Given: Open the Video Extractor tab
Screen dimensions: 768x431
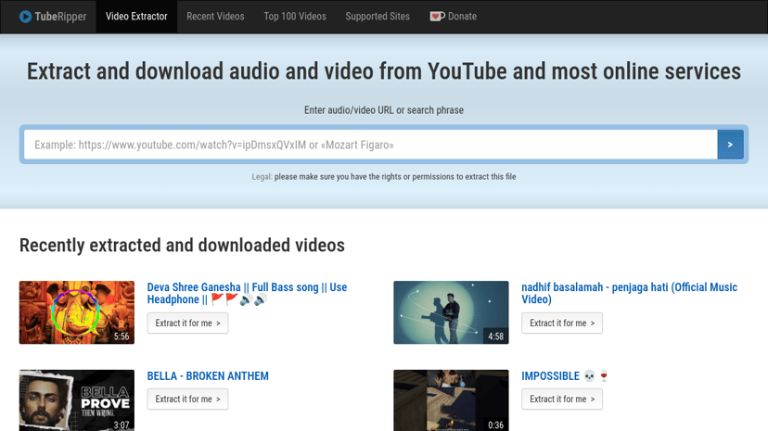Looking at the screenshot, I should (136, 17).
